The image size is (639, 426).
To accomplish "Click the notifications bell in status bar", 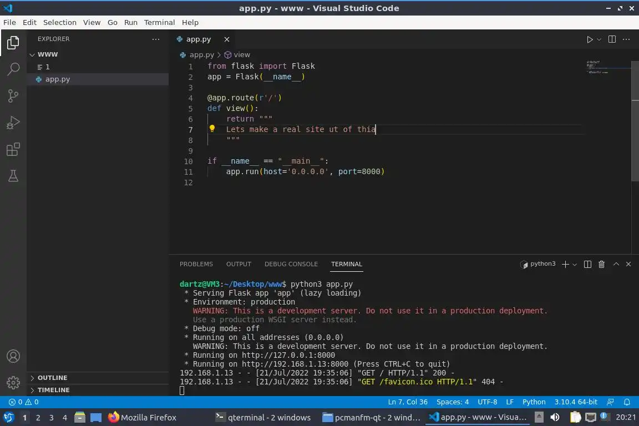I will (x=627, y=402).
